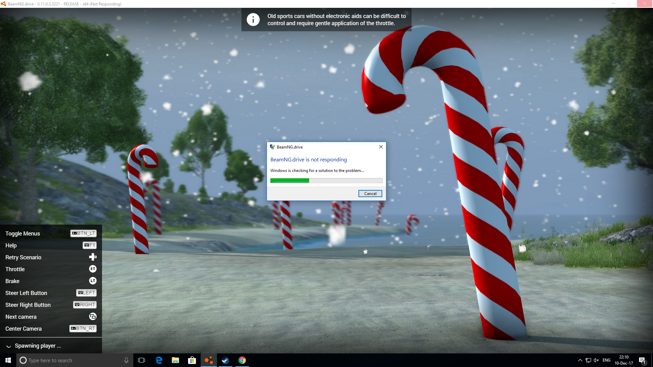Open Microsoft Store from the taskbar
Viewport: 653px width, 367px height.
click(192, 360)
